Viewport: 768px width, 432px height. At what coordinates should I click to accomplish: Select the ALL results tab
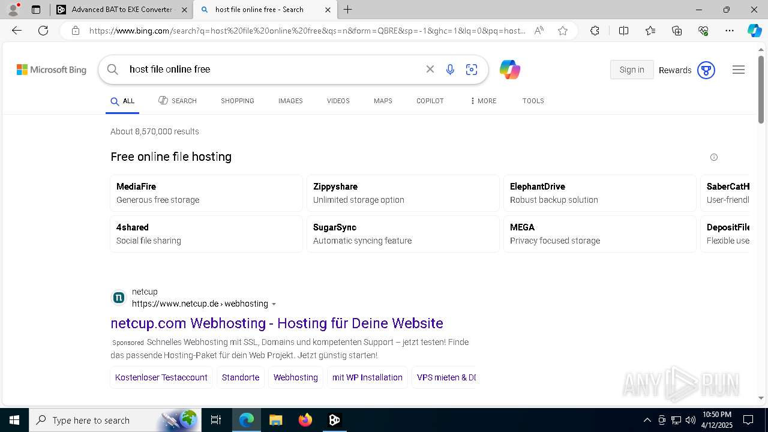122,101
